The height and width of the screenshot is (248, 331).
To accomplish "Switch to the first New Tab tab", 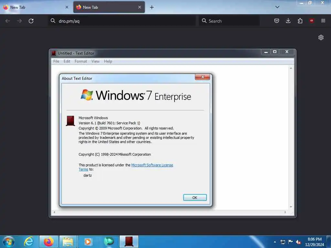I will (36, 7).
